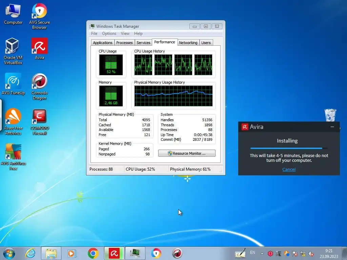Open the Options menu in Task Manager
Screen dimensions: 347x260
(109, 34)
